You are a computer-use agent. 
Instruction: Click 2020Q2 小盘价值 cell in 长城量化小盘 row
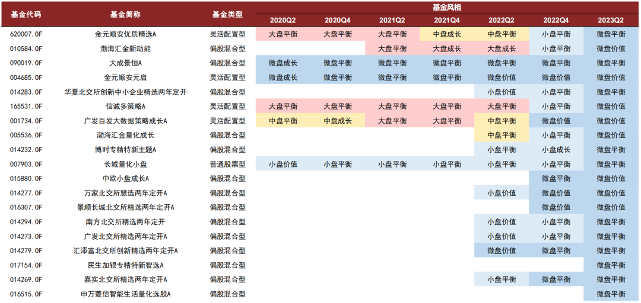tap(283, 165)
